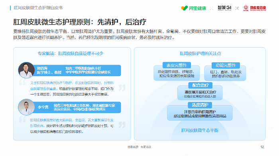The height and width of the screenshot is (156, 279).
Task: Click the title 医学博士、教授
Action: click(x=49, y=72)
